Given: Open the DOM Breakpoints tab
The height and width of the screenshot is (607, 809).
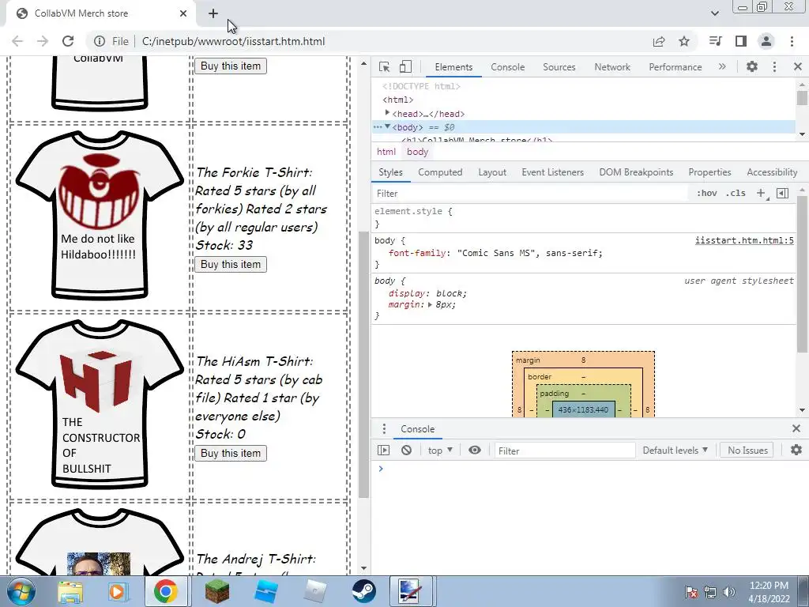Looking at the screenshot, I should click(636, 172).
